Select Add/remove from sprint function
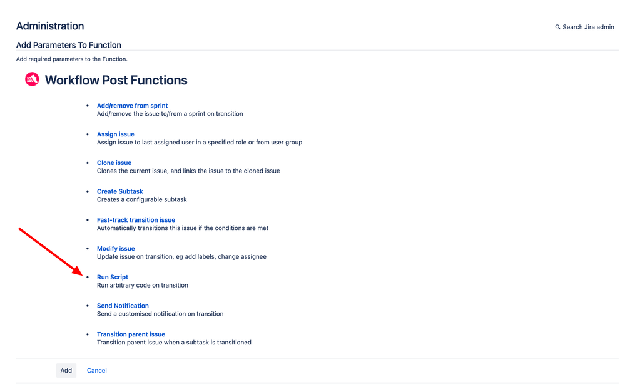 click(x=132, y=106)
